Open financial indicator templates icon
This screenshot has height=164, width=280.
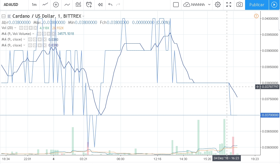tap(78, 5)
